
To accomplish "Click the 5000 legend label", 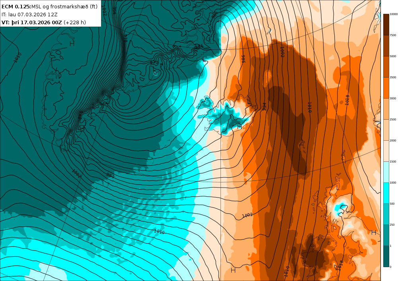I will 393,56.
